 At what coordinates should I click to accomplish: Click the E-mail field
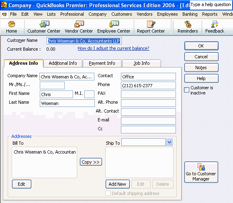coord(148,121)
